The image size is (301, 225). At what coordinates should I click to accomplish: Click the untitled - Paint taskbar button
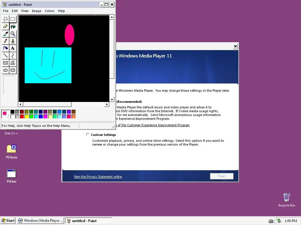(x=88, y=221)
